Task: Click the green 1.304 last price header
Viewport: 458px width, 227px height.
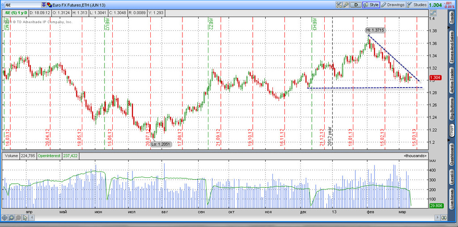Action: [436, 5]
